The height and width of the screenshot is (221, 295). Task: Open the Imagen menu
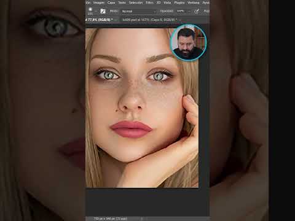point(99,2)
